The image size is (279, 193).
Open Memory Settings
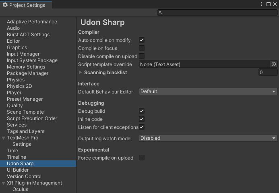point(26,67)
